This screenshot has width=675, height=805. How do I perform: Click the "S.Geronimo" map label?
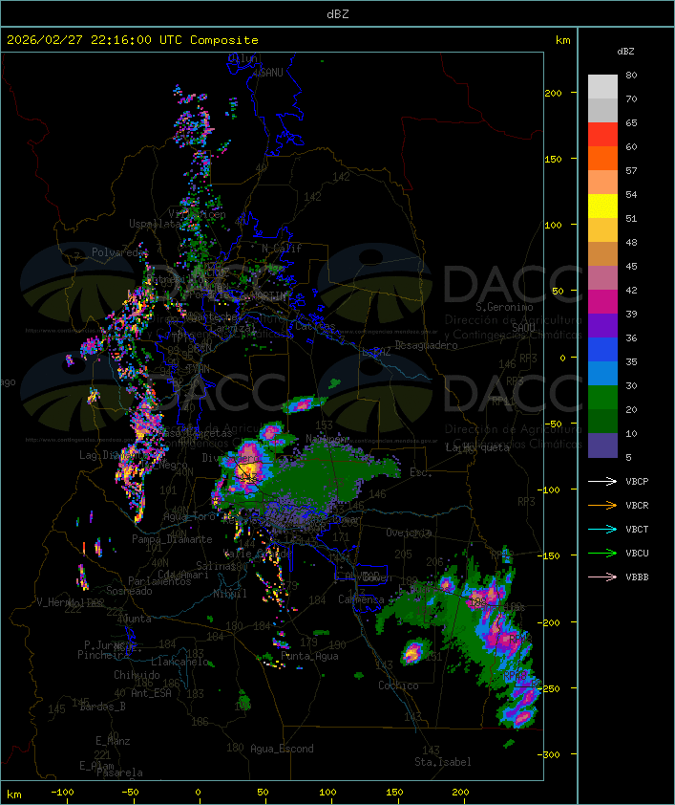504,307
